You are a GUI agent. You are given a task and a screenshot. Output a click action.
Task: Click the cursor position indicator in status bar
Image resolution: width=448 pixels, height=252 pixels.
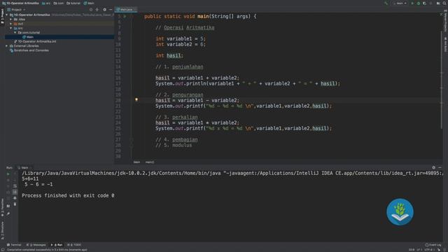pos(412,250)
